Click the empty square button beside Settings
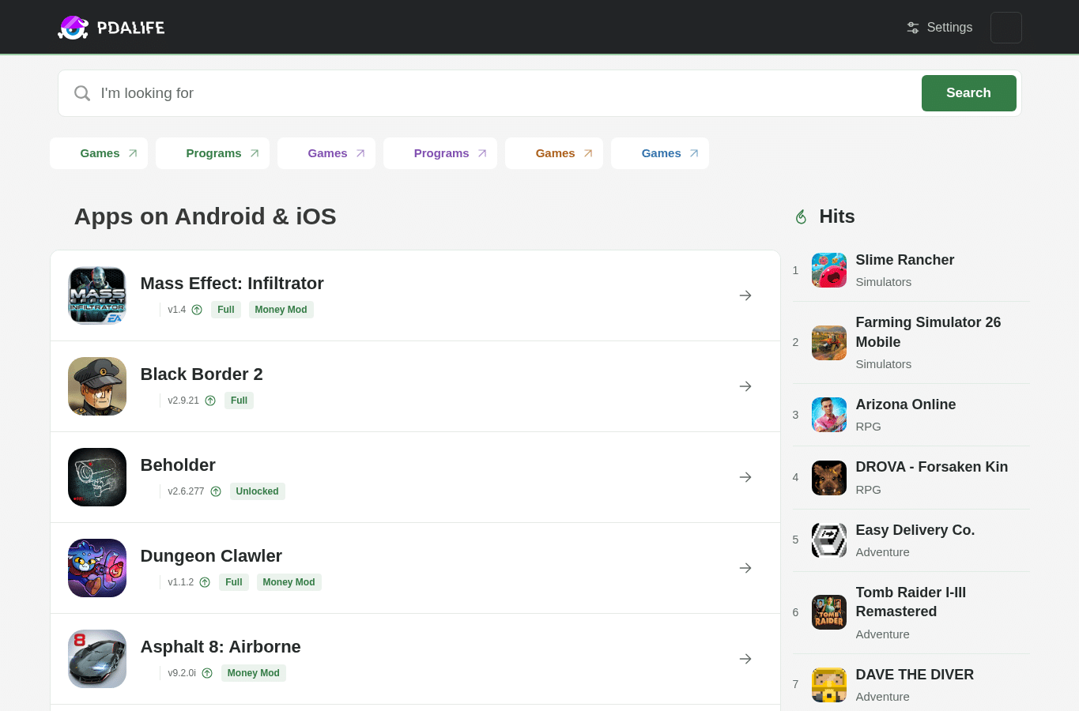Image resolution: width=1079 pixels, height=711 pixels. (x=1005, y=28)
